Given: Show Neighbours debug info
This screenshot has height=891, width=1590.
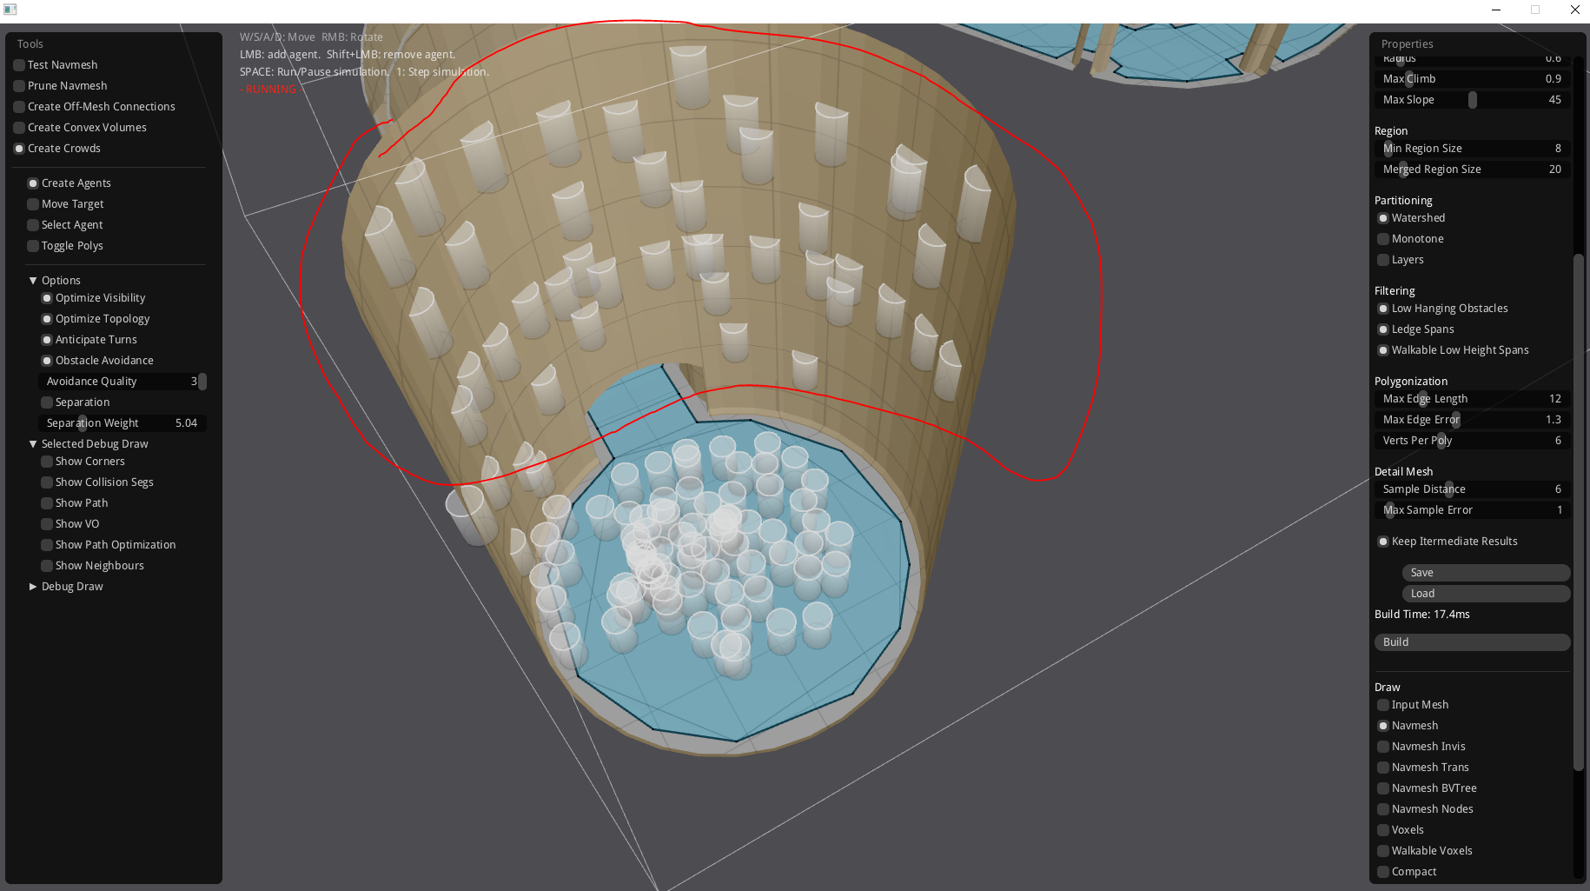Looking at the screenshot, I should tap(47, 565).
